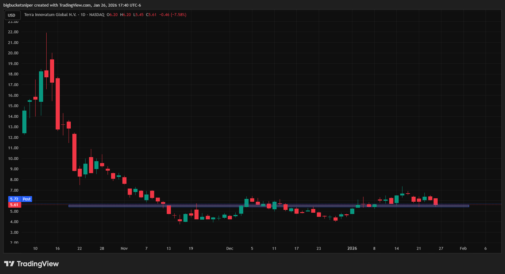Click the Dec date axis label
Screen dimensions: 505x274
click(229, 248)
